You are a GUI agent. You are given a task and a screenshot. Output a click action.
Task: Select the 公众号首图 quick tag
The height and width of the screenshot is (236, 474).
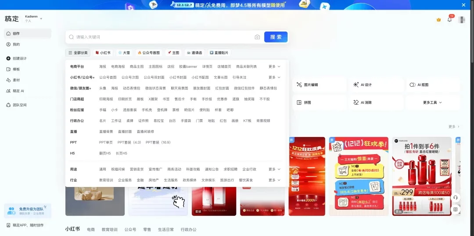pyautogui.click(x=149, y=53)
